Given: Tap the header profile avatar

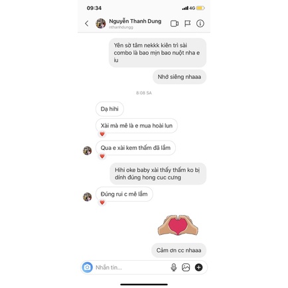Looking at the screenshot, I should [x=101, y=23].
